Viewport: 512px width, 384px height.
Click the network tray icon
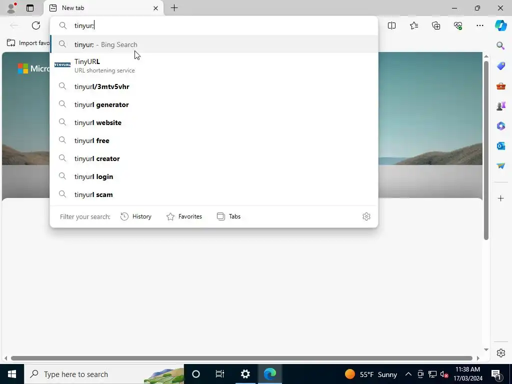pyautogui.click(x=432, y=374)
